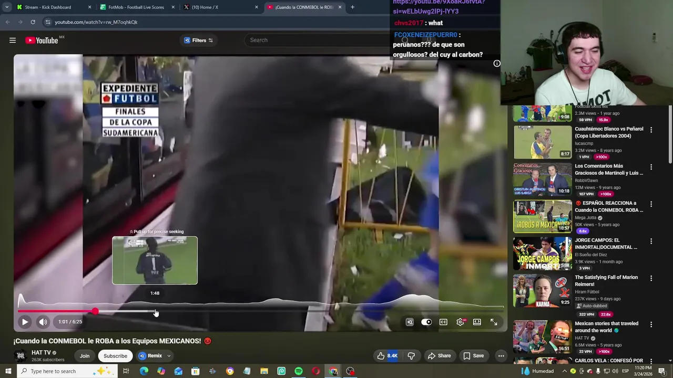Seek the video at 1:48 position
This screenshot has width=673, height=378.
tap(155, 311)
